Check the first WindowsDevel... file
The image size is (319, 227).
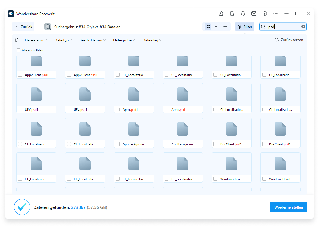click(x=215, y=179)
